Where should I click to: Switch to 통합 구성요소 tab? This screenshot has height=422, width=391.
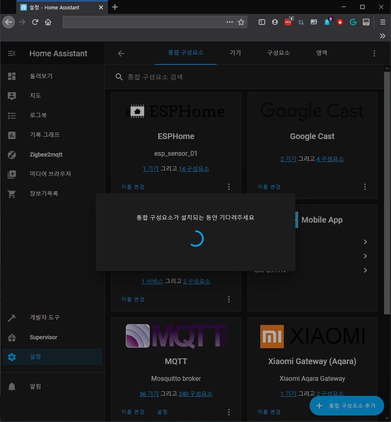tap(186, 53)
